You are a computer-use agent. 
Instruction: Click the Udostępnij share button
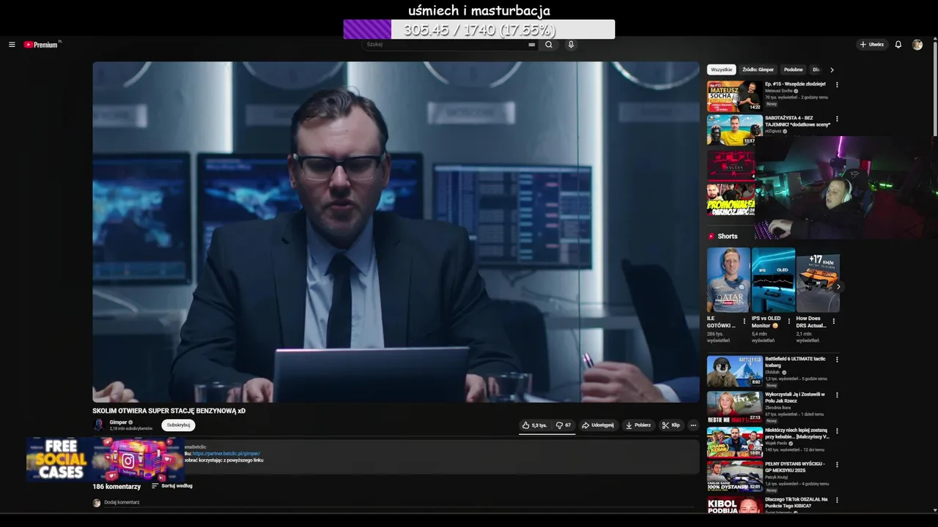(x=597, y=425)
